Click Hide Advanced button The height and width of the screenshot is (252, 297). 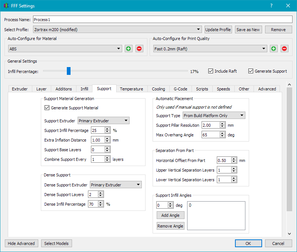[22, 243]
